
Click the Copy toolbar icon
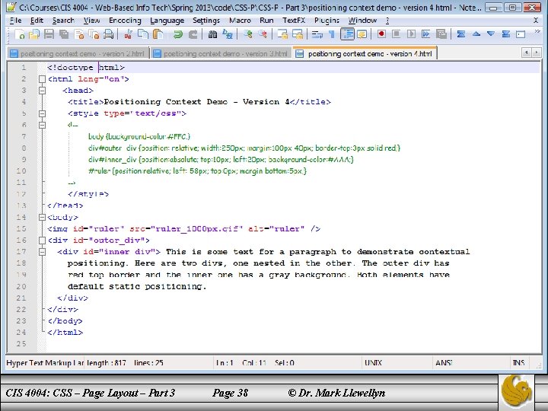[142, 34]
